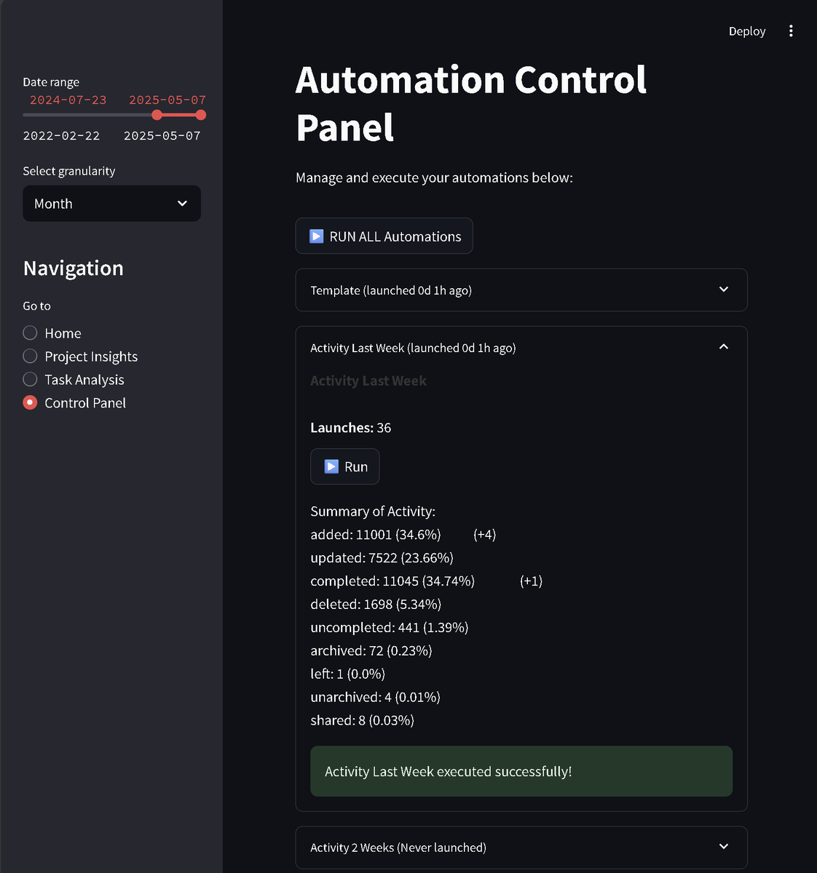Click the 'left: 1 (0.0%)' line
The width and height of the screenshot is (817, 873).
(348, 674)
